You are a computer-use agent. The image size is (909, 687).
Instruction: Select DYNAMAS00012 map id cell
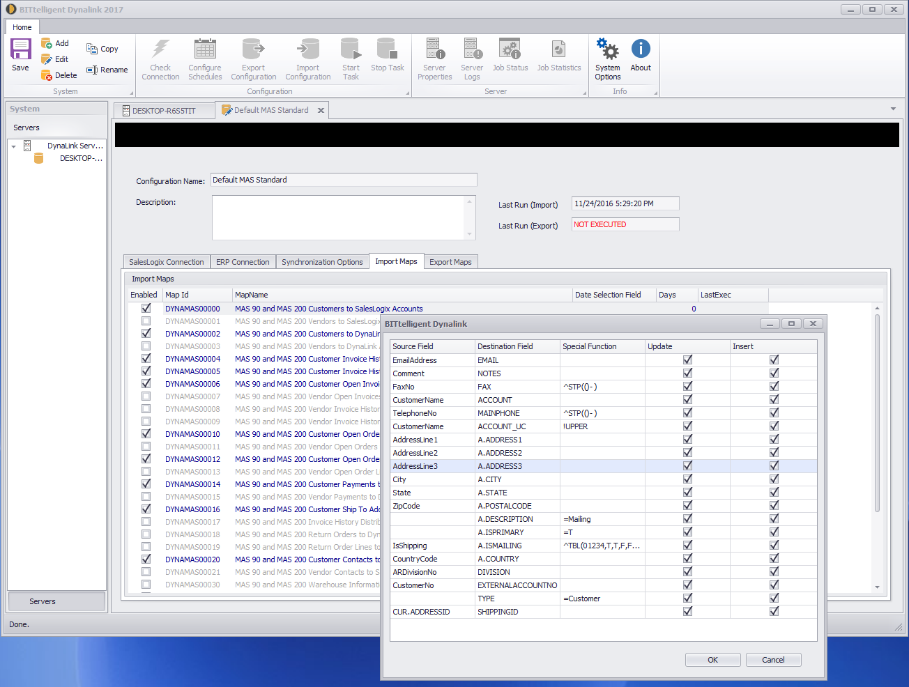tap(197, 459)
